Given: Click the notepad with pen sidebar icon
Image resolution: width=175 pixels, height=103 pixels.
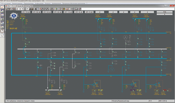Looking at the screenshot, I should click(2, 35).
